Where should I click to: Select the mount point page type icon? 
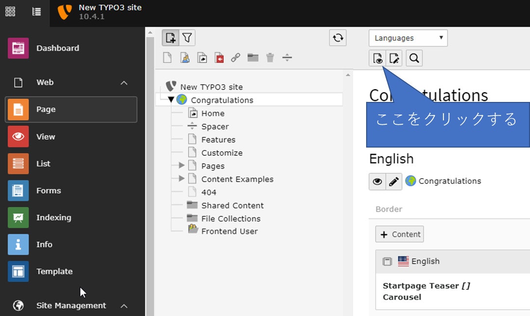219,58
